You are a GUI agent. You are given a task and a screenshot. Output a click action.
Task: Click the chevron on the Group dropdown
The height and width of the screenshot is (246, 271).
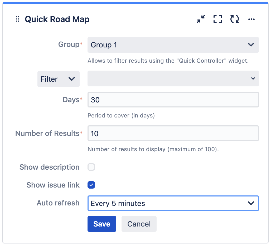pyautogui.click(x=251, y=45)
